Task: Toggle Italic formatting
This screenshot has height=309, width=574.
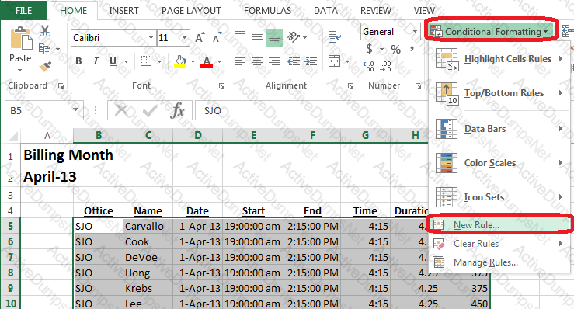Action: 96,61
